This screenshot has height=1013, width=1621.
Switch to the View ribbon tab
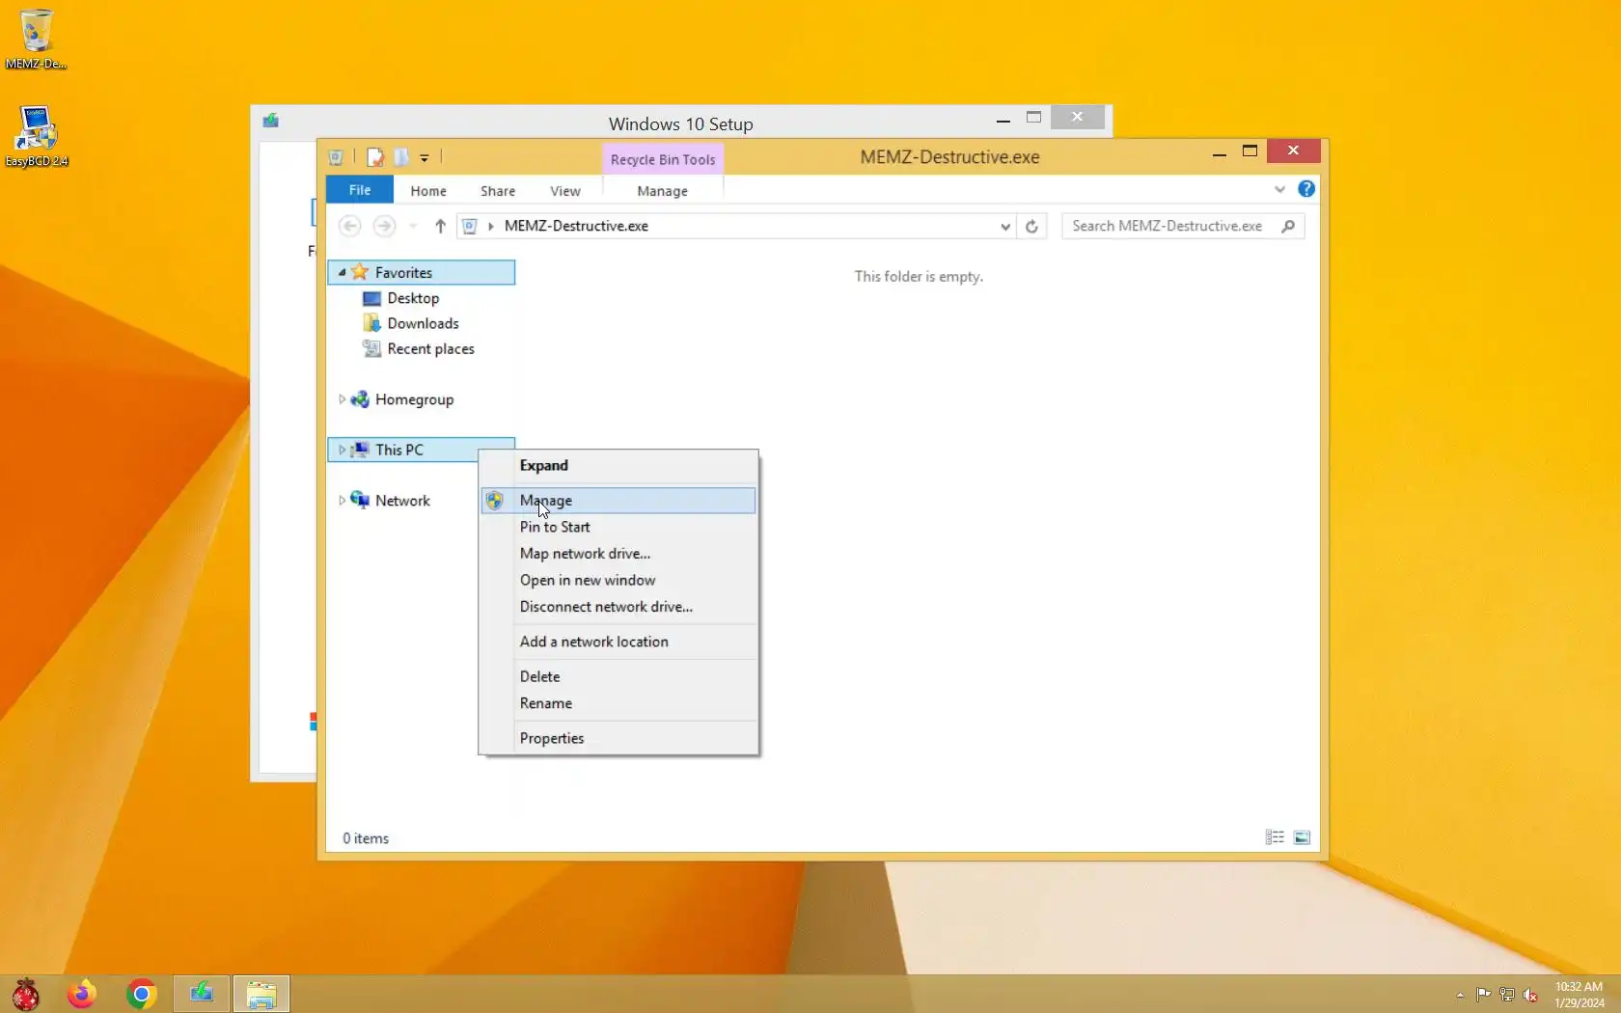point(565,191)
